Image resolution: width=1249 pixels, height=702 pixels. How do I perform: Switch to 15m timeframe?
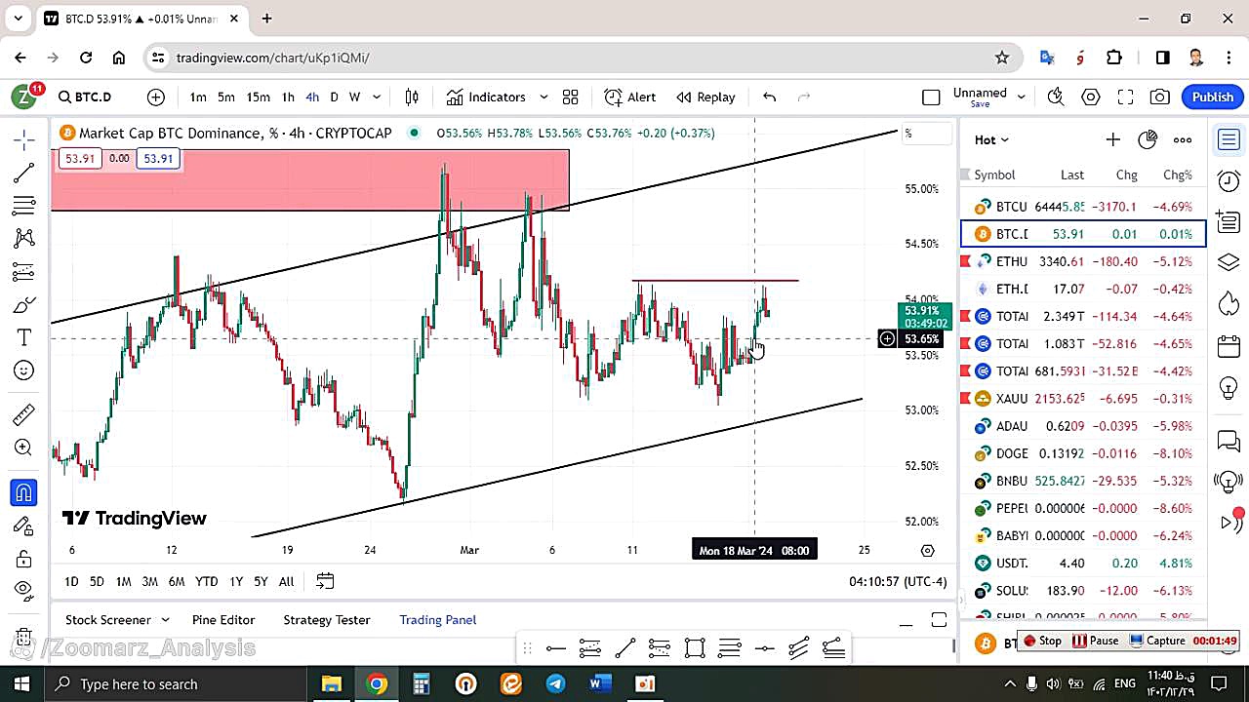(x=258, y=97)
